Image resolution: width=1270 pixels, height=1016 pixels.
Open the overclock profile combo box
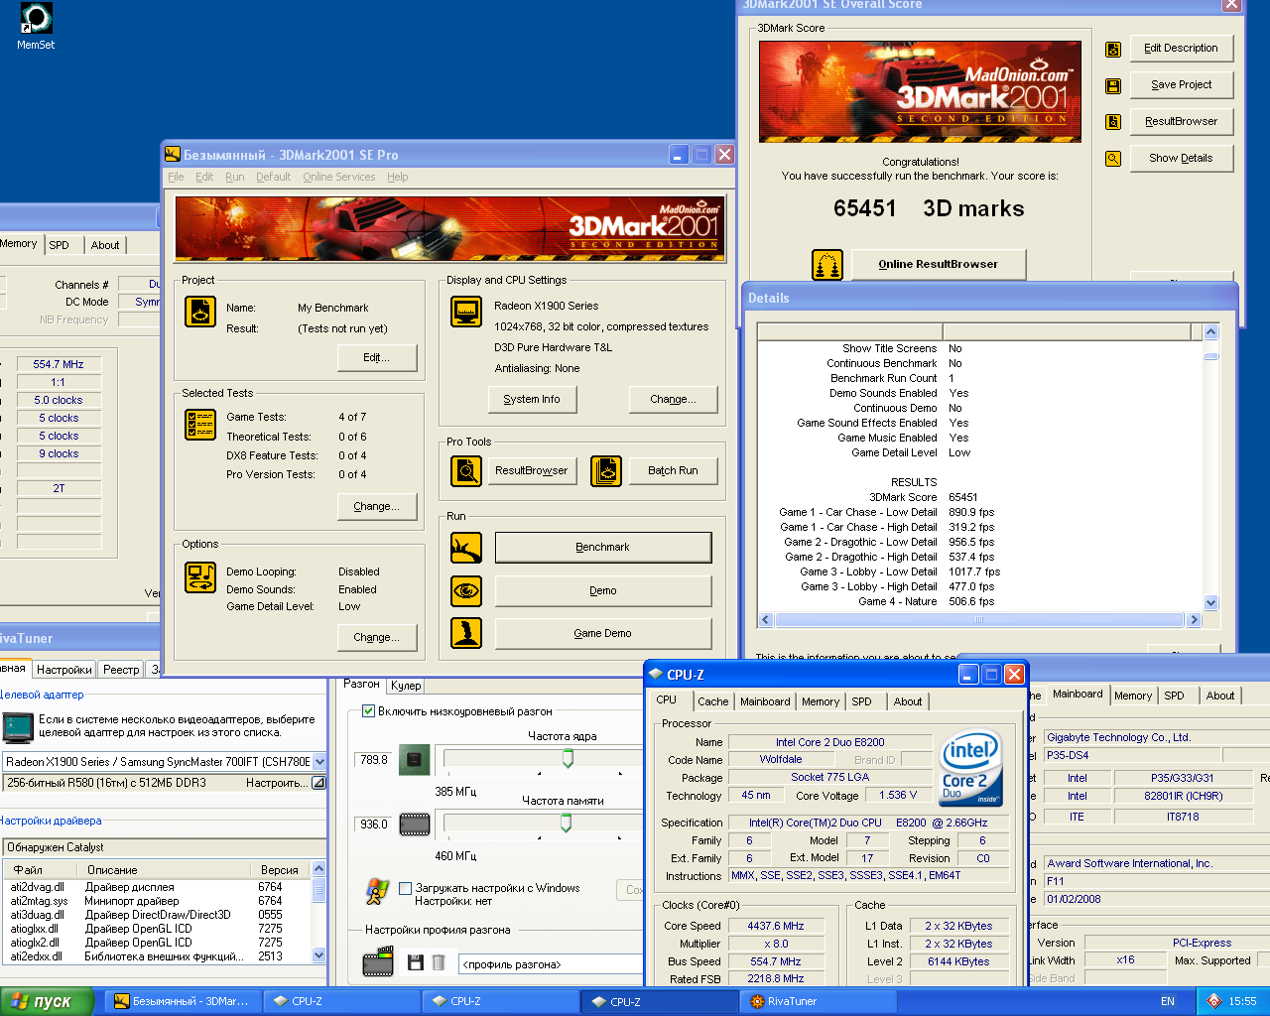551,964
